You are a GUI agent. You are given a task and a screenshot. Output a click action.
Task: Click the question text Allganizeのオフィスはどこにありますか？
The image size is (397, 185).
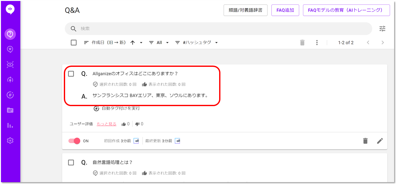135,74
